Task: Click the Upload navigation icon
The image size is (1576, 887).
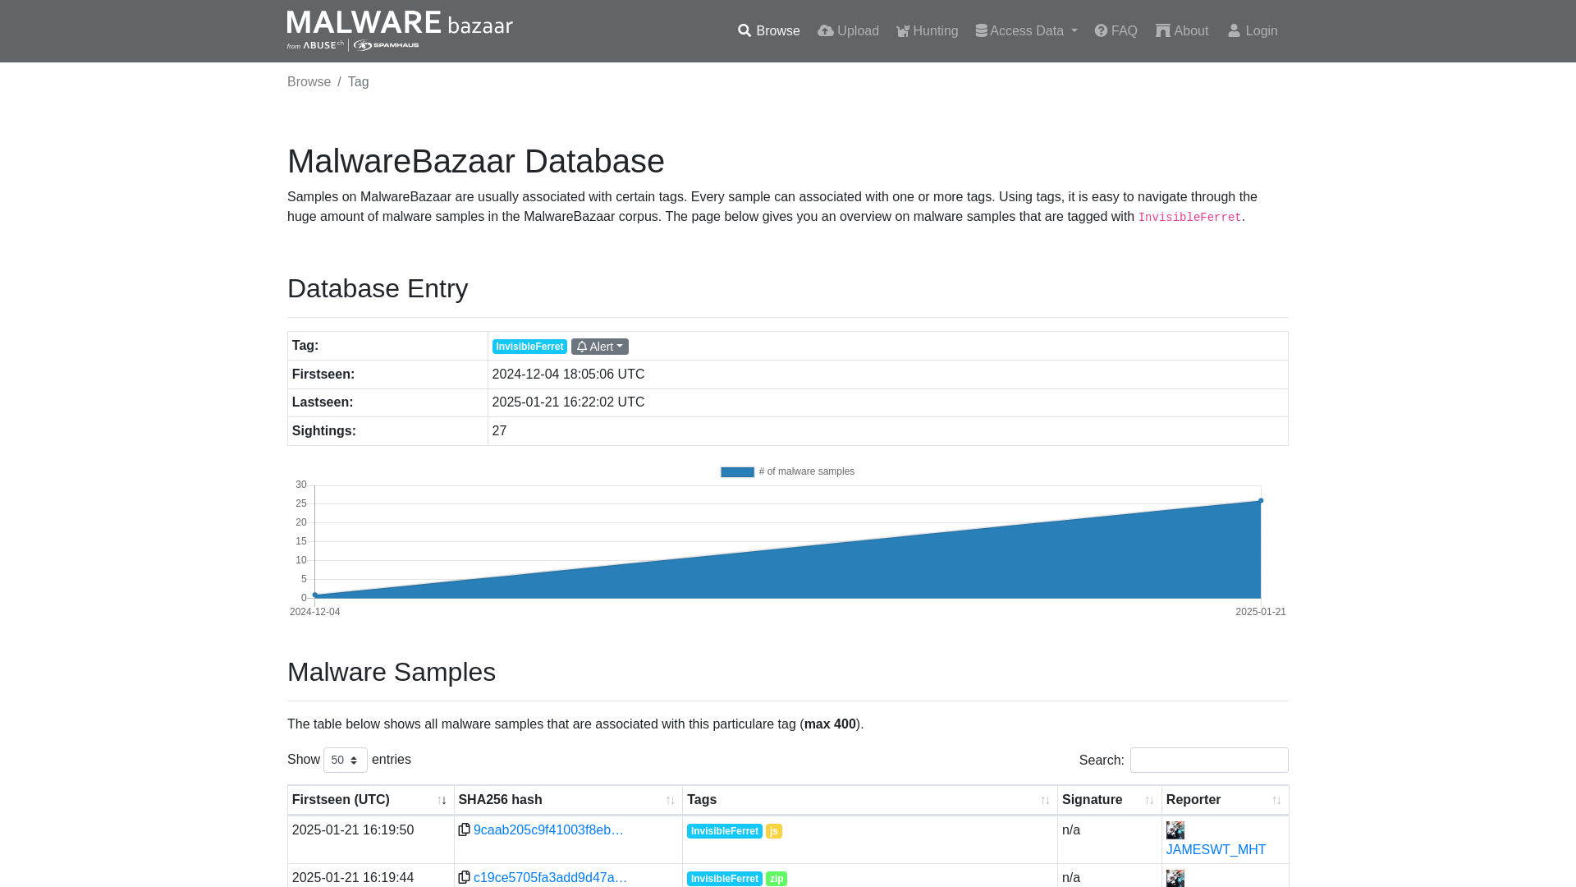Action: point(825,30)
